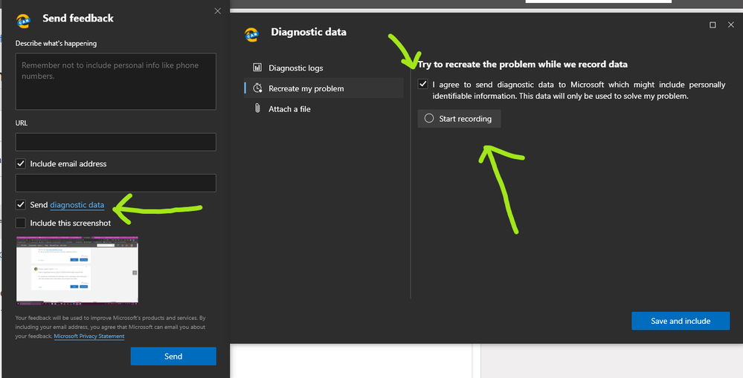Image resolution: width=743 pixels, height=378 pixels.
Task: Open the Diagnostic logs section
Action: tap(324, 68)
